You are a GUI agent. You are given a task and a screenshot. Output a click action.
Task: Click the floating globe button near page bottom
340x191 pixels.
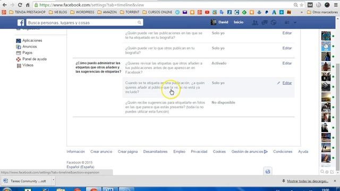coord(268,171)
